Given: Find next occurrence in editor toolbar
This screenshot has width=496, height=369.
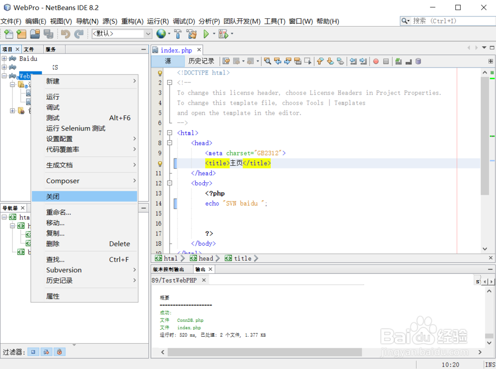Looking at the screenshot, I should 288,61.
